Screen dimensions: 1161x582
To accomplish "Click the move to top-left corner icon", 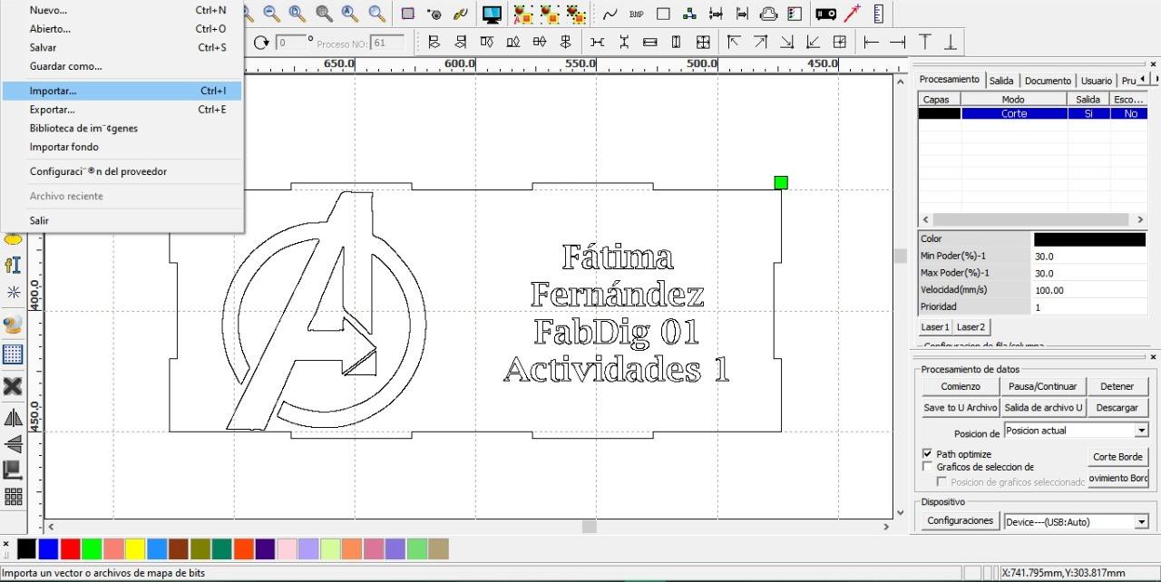I will tap(734, 42).
